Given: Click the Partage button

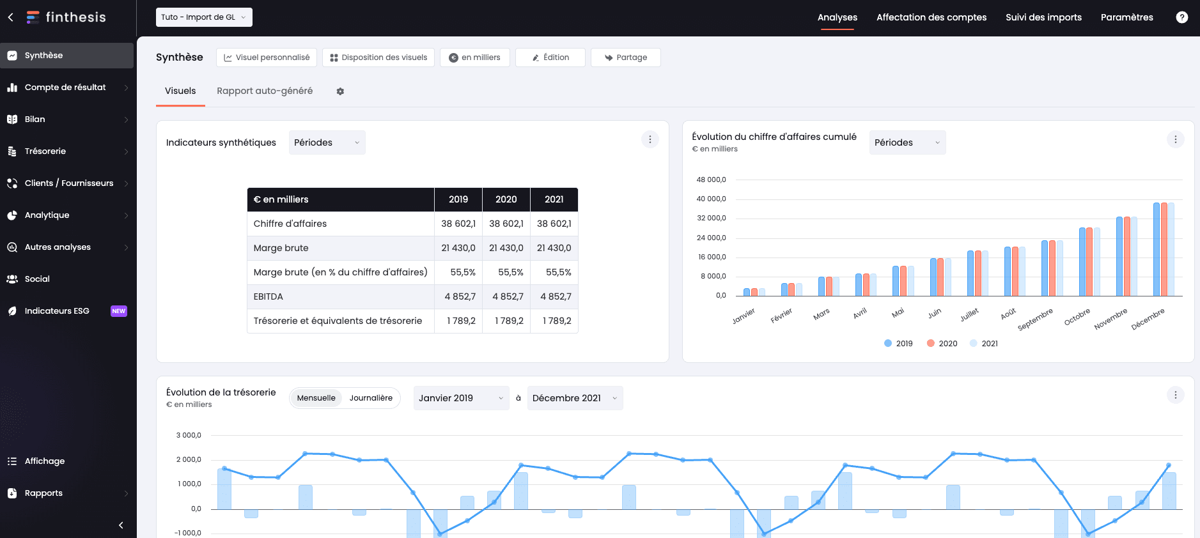Looking at the screenshot, I should 625,58.
